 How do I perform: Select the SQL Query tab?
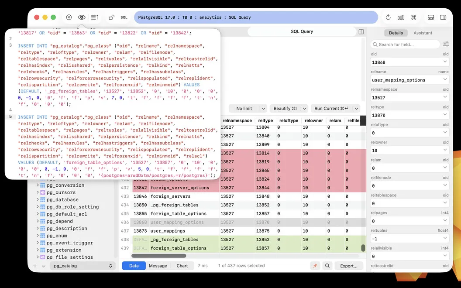tap(302, 31)
